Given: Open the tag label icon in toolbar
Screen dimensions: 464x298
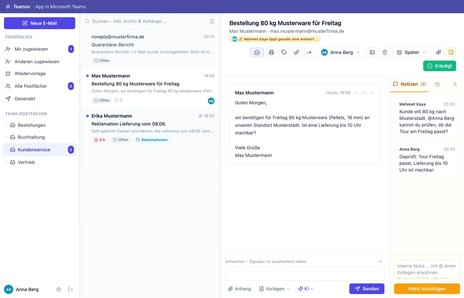Looking at the screenshot, I should [284, 52].
